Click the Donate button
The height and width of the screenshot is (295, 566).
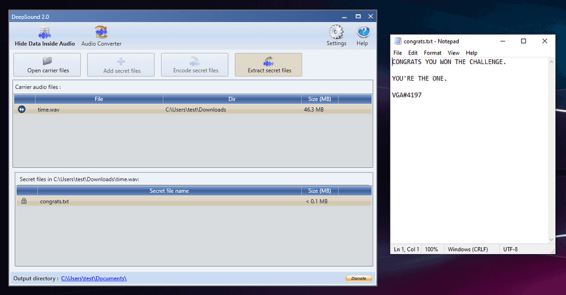(x=358, y=278)
